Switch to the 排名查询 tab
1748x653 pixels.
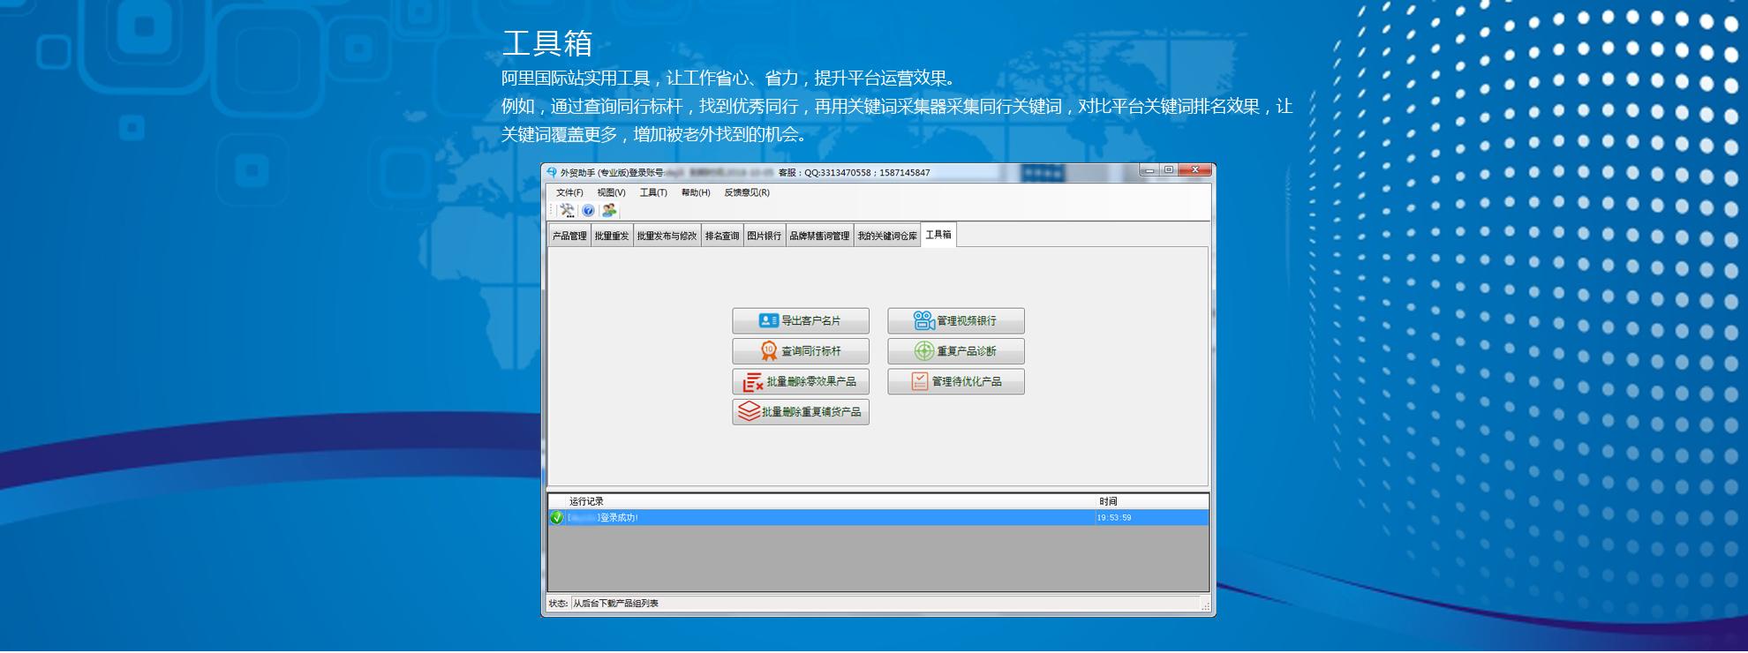722,236
